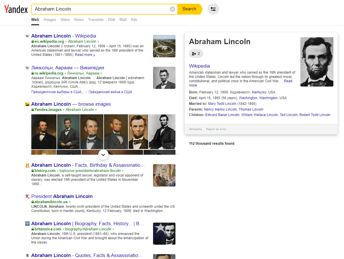Click the Yandex logo
Viewport: 344px width, 259px height.
(16, 9)
